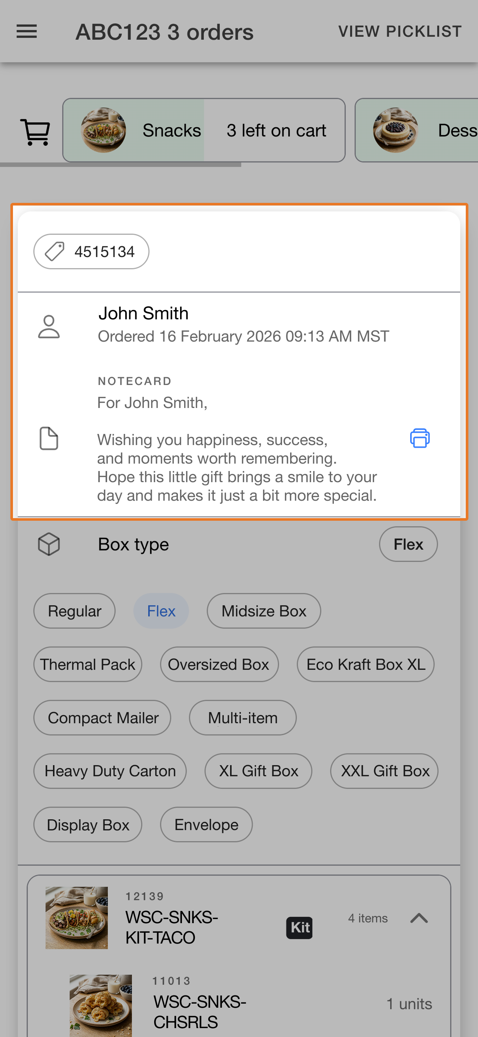Image resolution: width=478 pixels, height=1037 pixels.
Task: Tap the shopping cart icon
Action: [x=35, y=132]
